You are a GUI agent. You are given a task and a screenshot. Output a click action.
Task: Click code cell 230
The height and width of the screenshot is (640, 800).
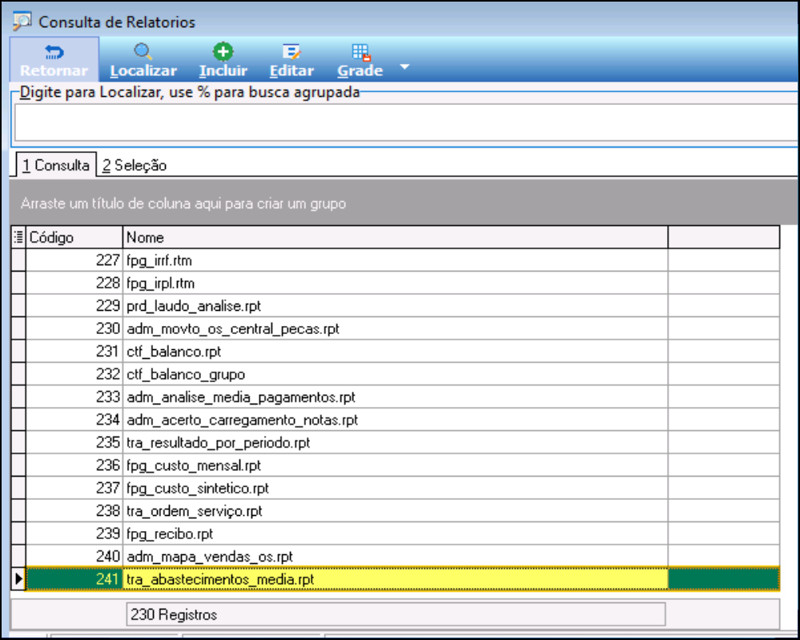click(74, 328)
